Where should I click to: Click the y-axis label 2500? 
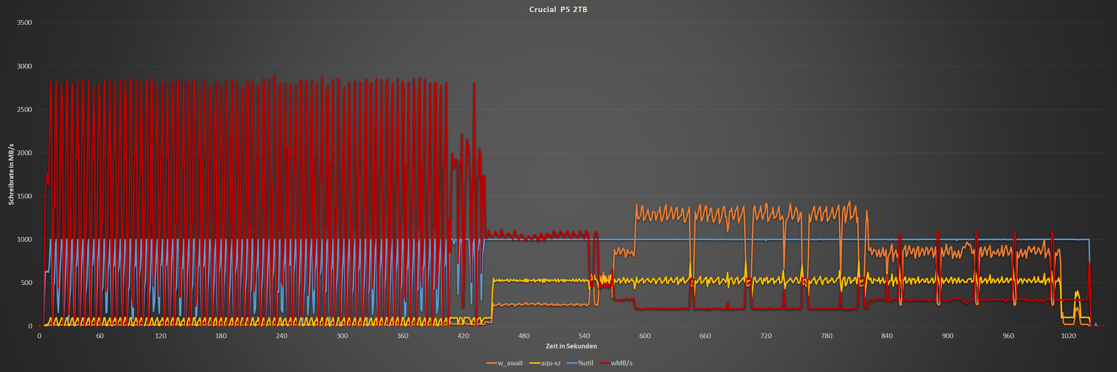[x=24, y=109]
